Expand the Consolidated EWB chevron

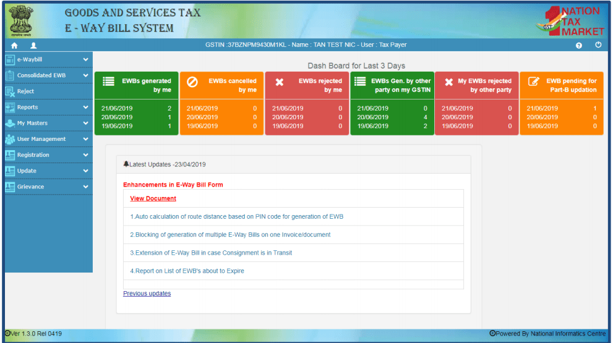[x=85, y=75]
